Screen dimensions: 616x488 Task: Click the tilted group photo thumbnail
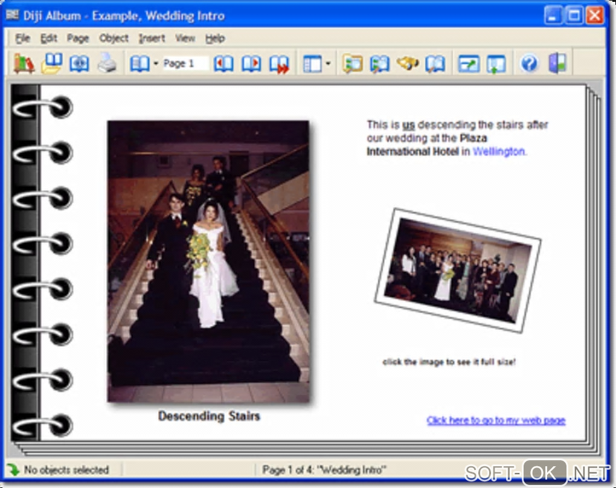pyautogui.click(x=458, y=269)
